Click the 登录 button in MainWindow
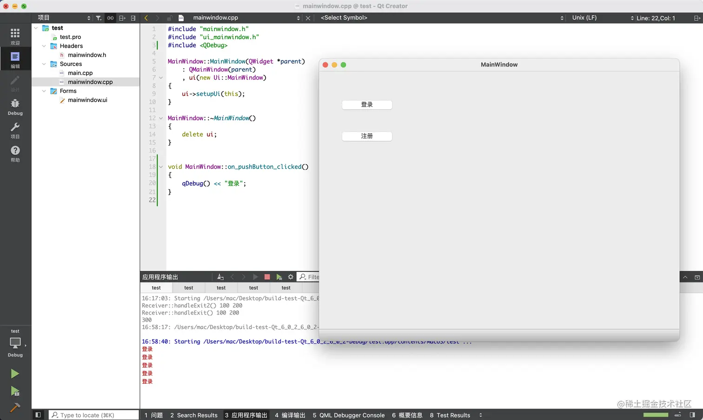This screenshot has width=703, height=420. (367, 105)
